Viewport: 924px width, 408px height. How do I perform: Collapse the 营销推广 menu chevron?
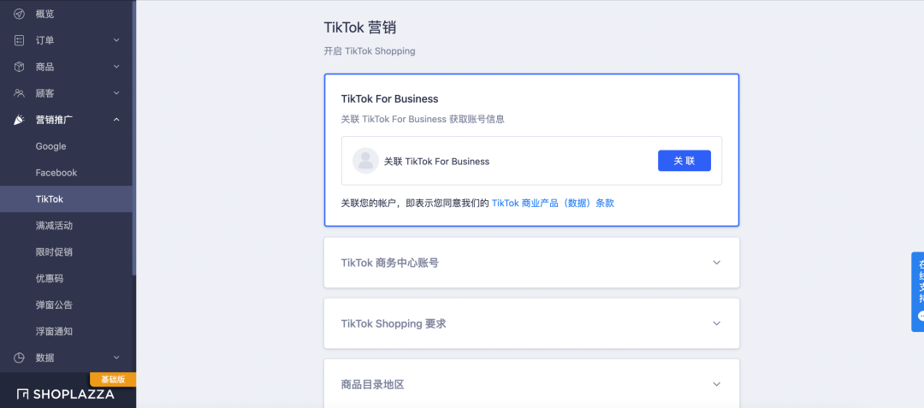116,120
